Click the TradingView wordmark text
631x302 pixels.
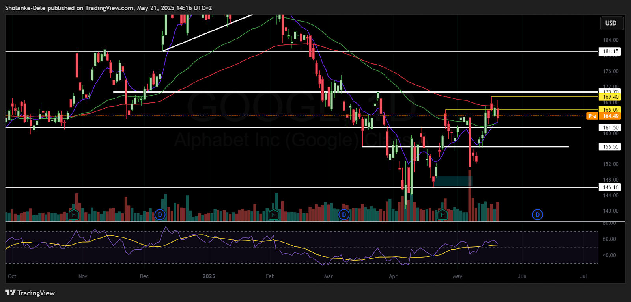(36, 293)
